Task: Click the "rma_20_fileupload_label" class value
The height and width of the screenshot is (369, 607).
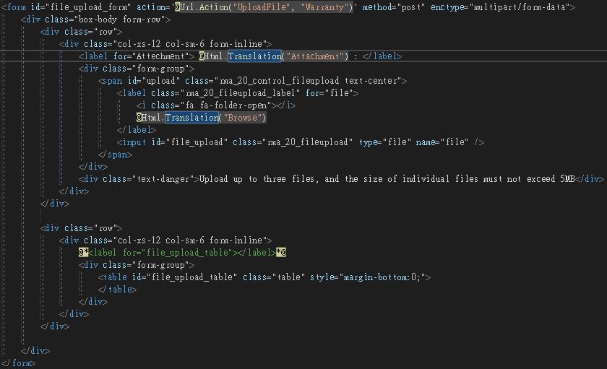Action: coord(241,93)
